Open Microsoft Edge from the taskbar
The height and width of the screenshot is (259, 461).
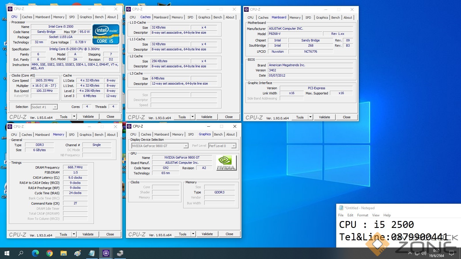35,253
